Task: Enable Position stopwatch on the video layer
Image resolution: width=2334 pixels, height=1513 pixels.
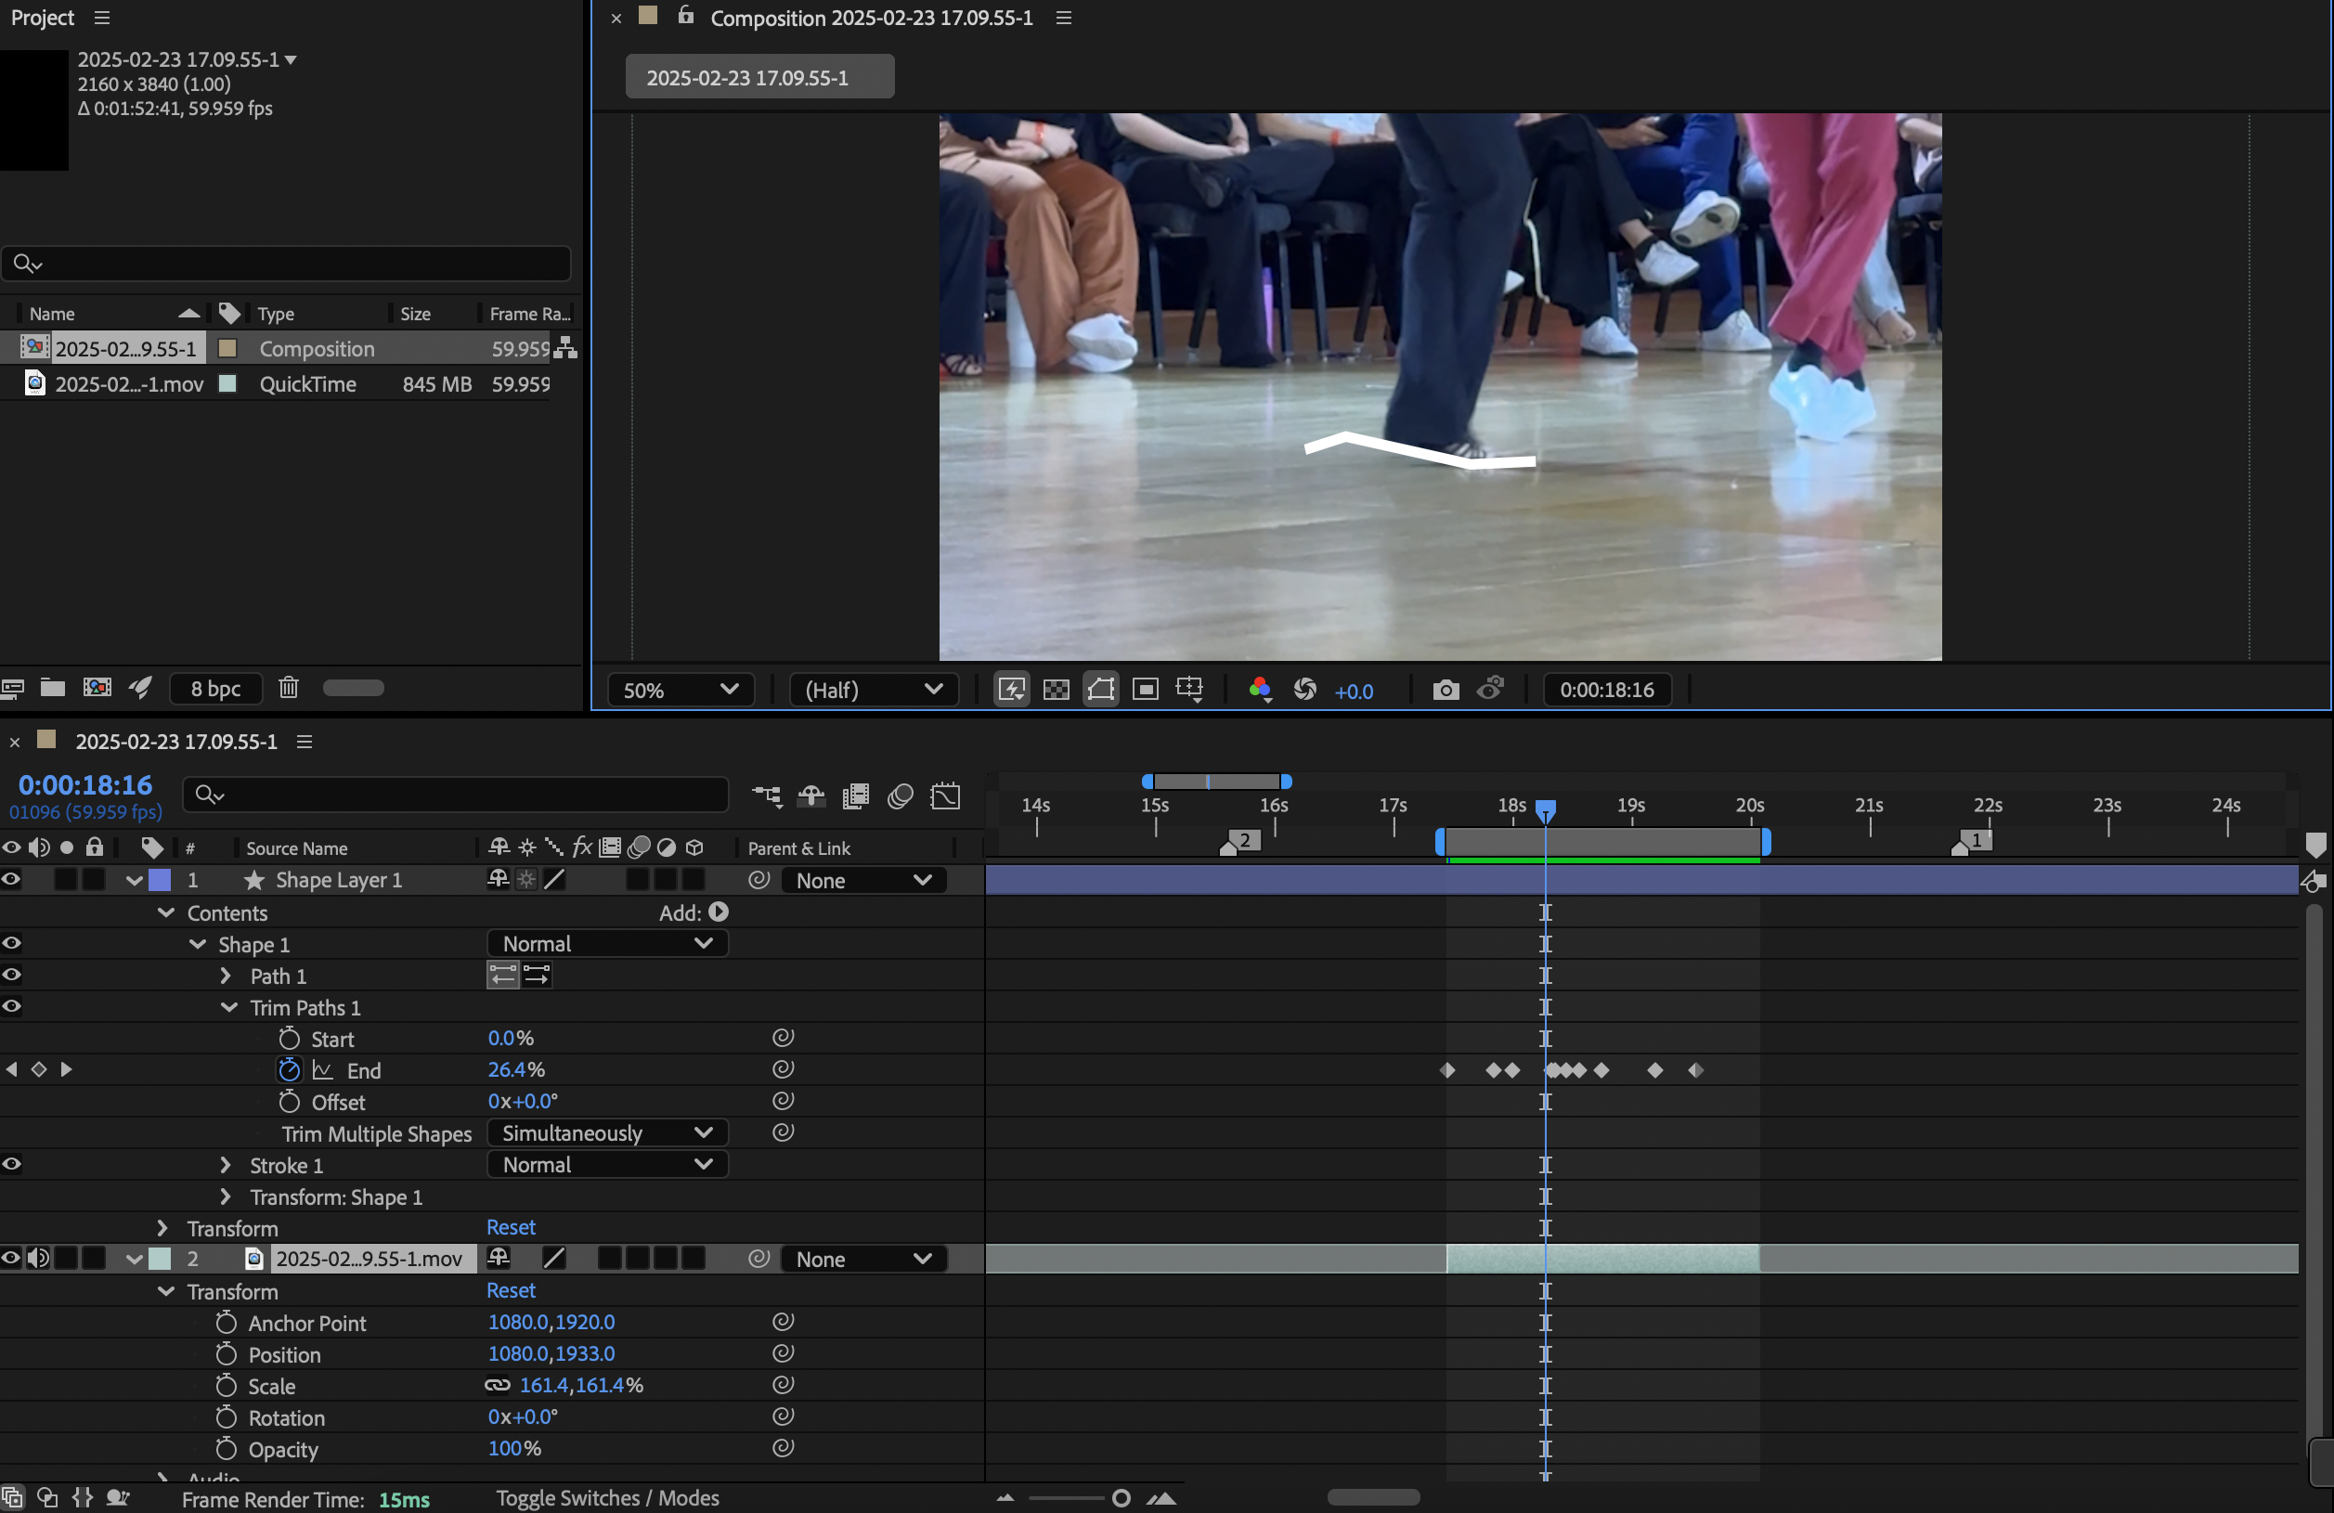Action: point(227,1354)
